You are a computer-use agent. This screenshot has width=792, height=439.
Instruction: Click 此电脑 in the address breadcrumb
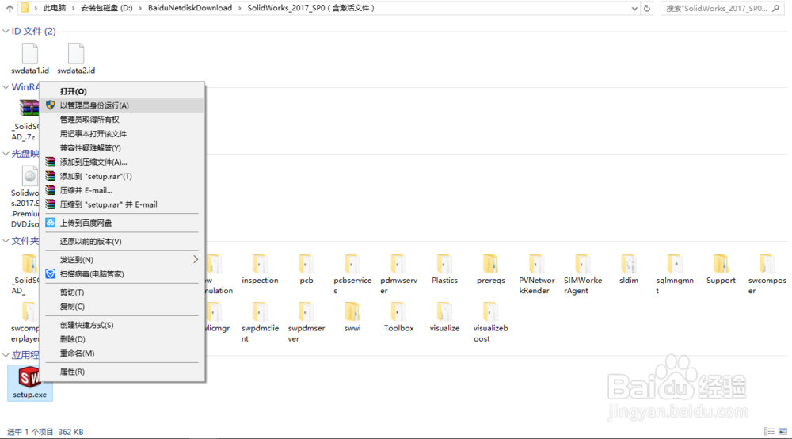point(55,8)
